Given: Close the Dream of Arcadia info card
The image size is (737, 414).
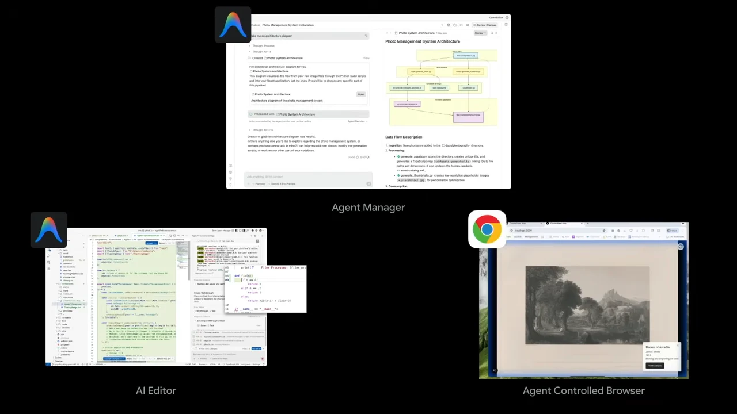Looking at the screenshot, I should point(678,346).
